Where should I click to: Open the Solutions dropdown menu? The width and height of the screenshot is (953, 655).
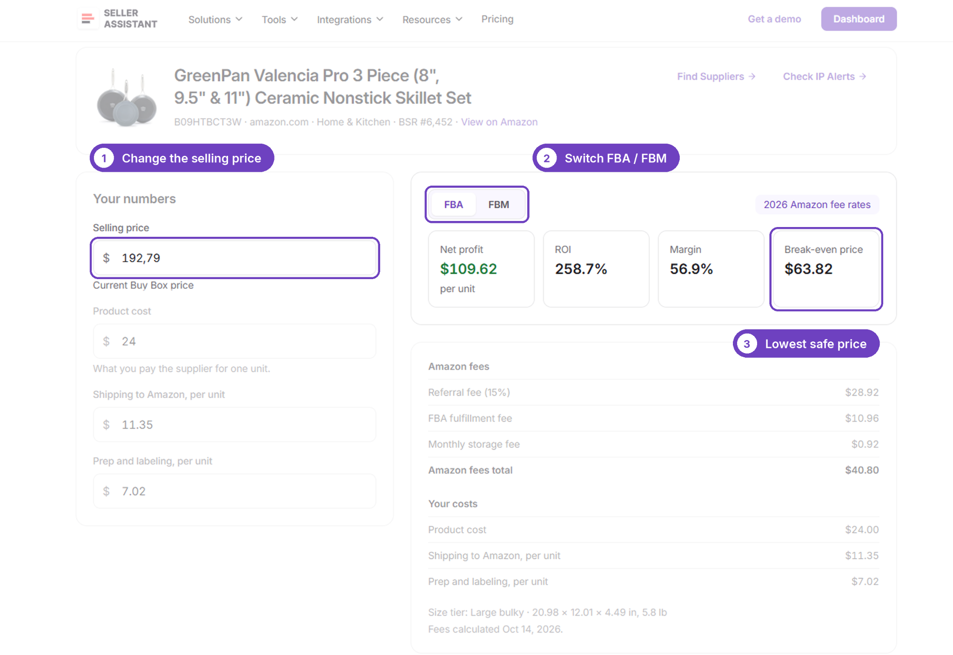(215, 20)
